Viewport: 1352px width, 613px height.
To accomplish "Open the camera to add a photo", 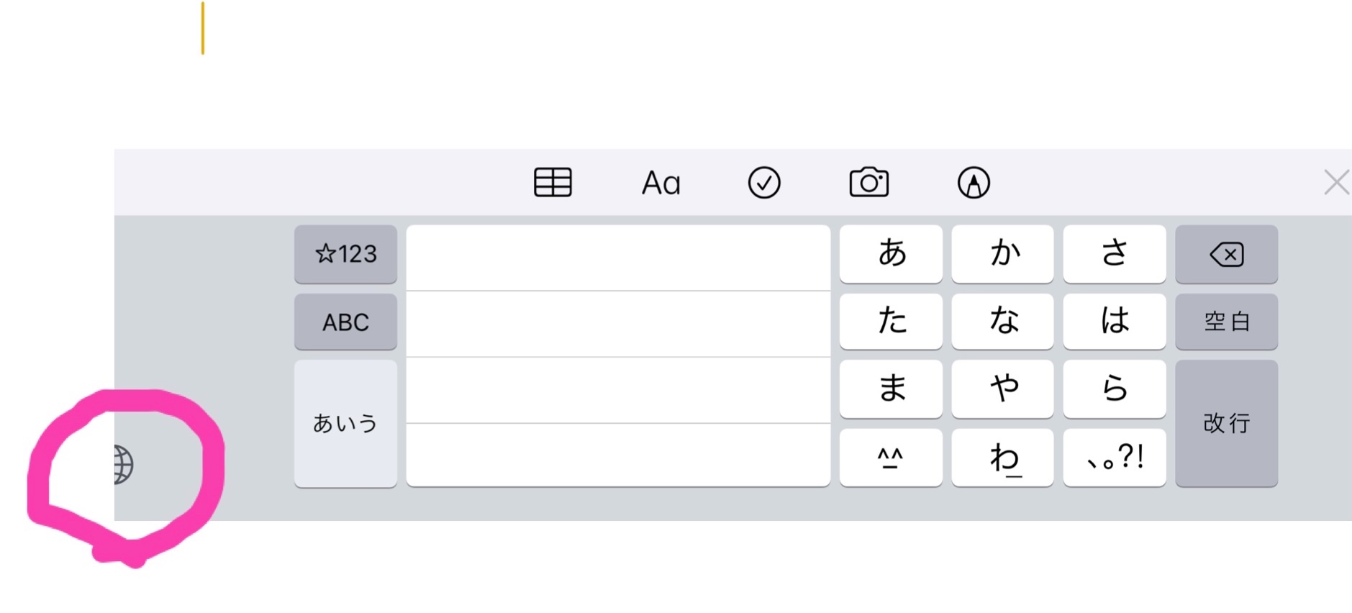I will point(868,183).
